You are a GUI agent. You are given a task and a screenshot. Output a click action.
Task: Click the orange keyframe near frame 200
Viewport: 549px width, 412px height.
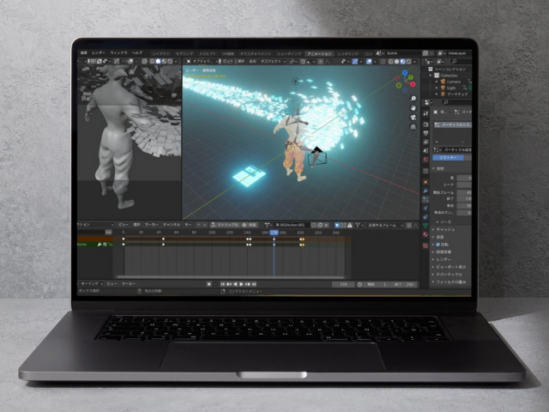(x=303, y=239)
